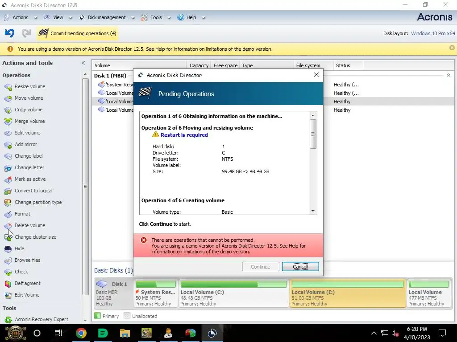This screenshot has width=457, height=342.
Task: Click the Hide volume icon
Action: (x=8, y=248)
